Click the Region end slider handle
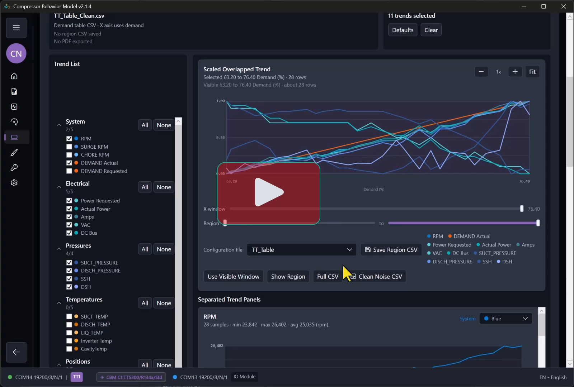This screenshot has width=574, height=387. pos(538,223)
